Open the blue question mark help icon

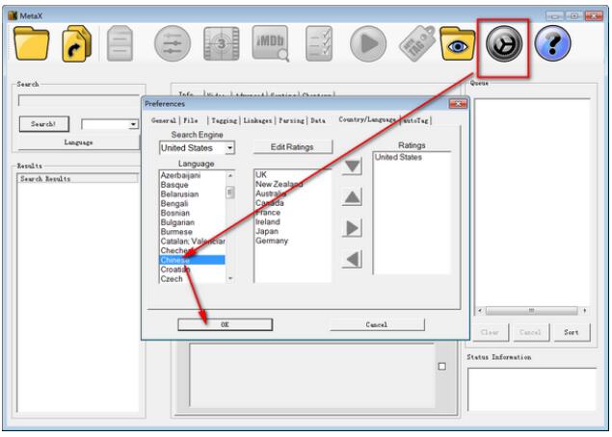coord(552,43)
